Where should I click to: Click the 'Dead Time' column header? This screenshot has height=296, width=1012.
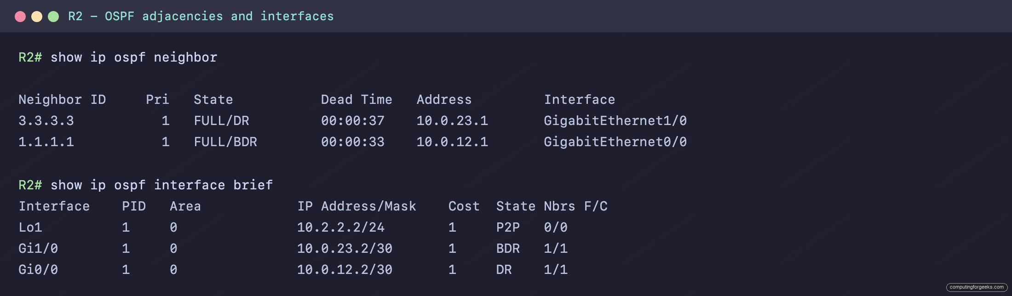[x=356, y=100]
